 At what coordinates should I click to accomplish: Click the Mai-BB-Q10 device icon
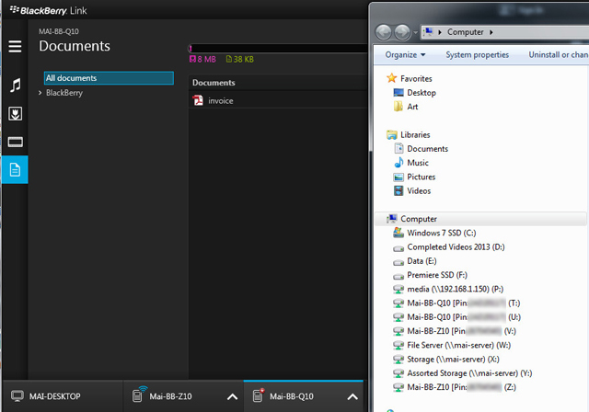(x=259, y=395)
